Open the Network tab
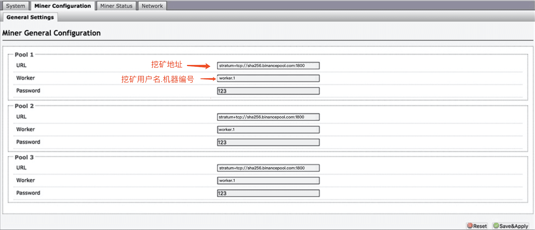535x230 pixels. click(x=152, y=6)
